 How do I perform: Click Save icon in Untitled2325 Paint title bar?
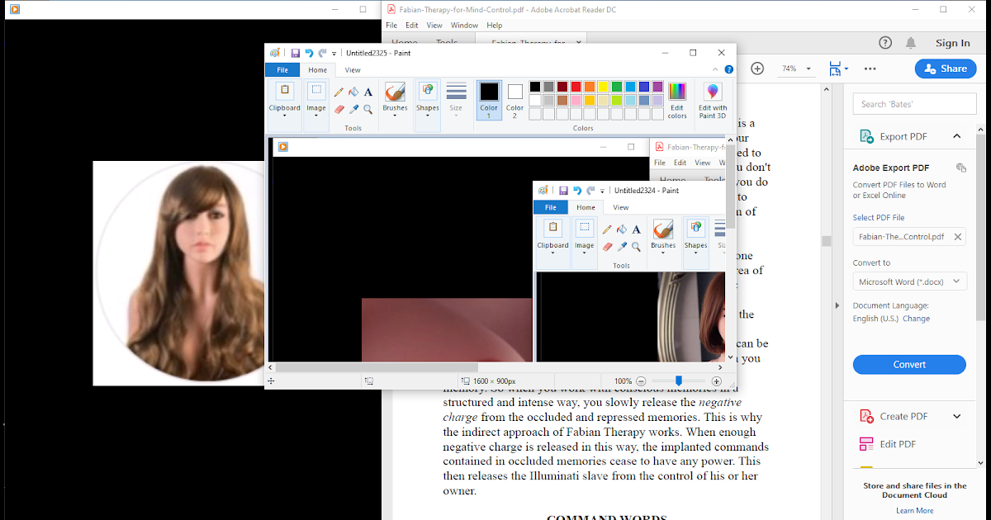click(x=294, y=53)
